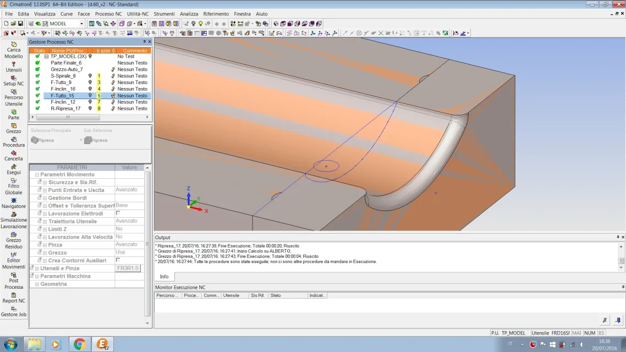Click the Ripresa button under Selezione Principale
The height and width of the screenshot is (352, 626).
[43, 140]
